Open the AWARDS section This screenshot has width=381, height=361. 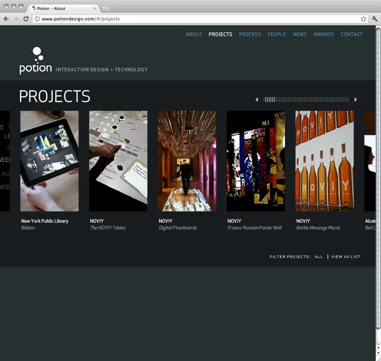point(324,34)
